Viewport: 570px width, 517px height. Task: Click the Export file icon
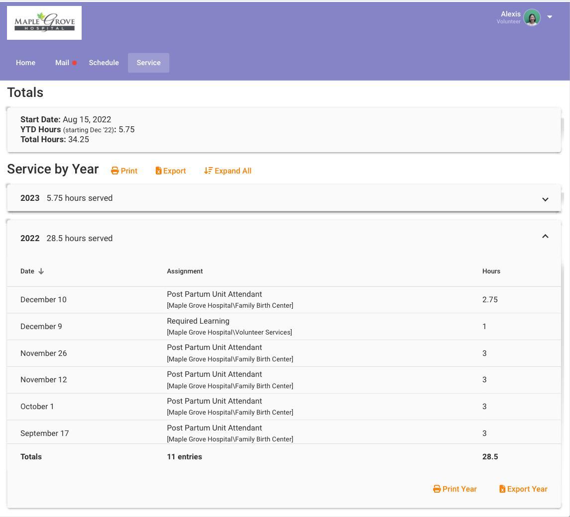tap(158, 171)
